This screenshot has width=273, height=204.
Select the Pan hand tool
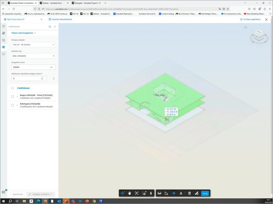(x=129, y=193)
